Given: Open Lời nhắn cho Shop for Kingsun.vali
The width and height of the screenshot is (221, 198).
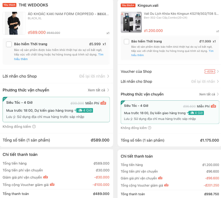Looking at the screenshot, I should (170, 82).
